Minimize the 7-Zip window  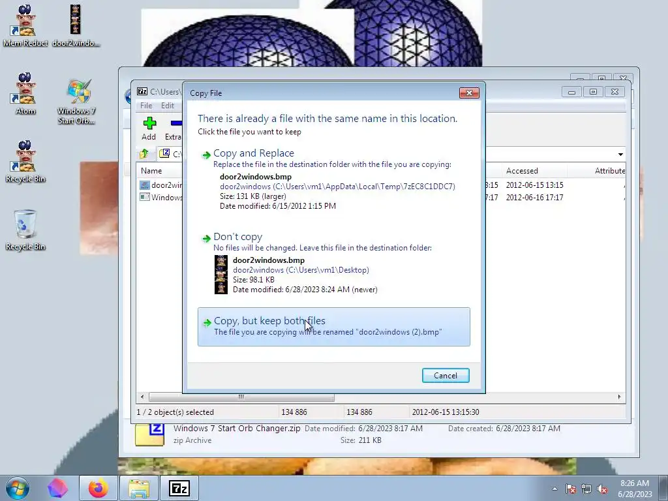coord(571,92)
